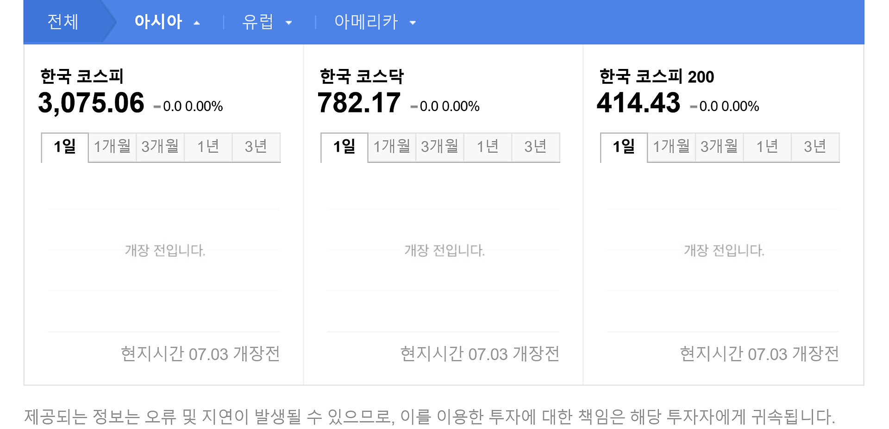Switch 코스피 200 chart to 1개월

(671, 147)
